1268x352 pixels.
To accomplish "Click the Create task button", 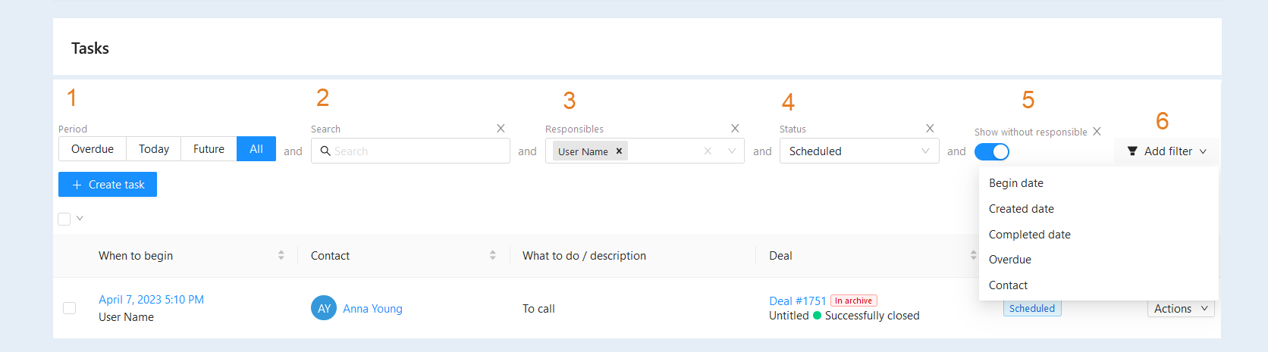I will tap(108, 185).
